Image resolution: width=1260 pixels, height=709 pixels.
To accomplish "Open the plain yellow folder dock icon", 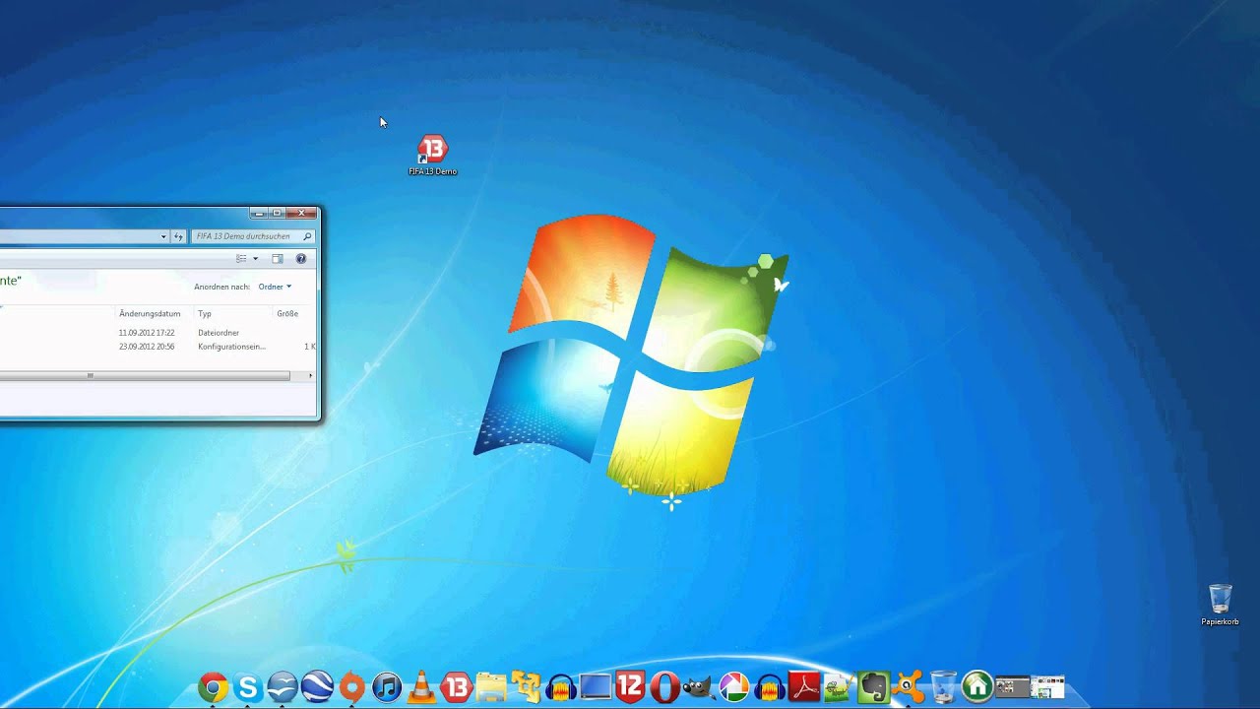I will pos(491,686).
